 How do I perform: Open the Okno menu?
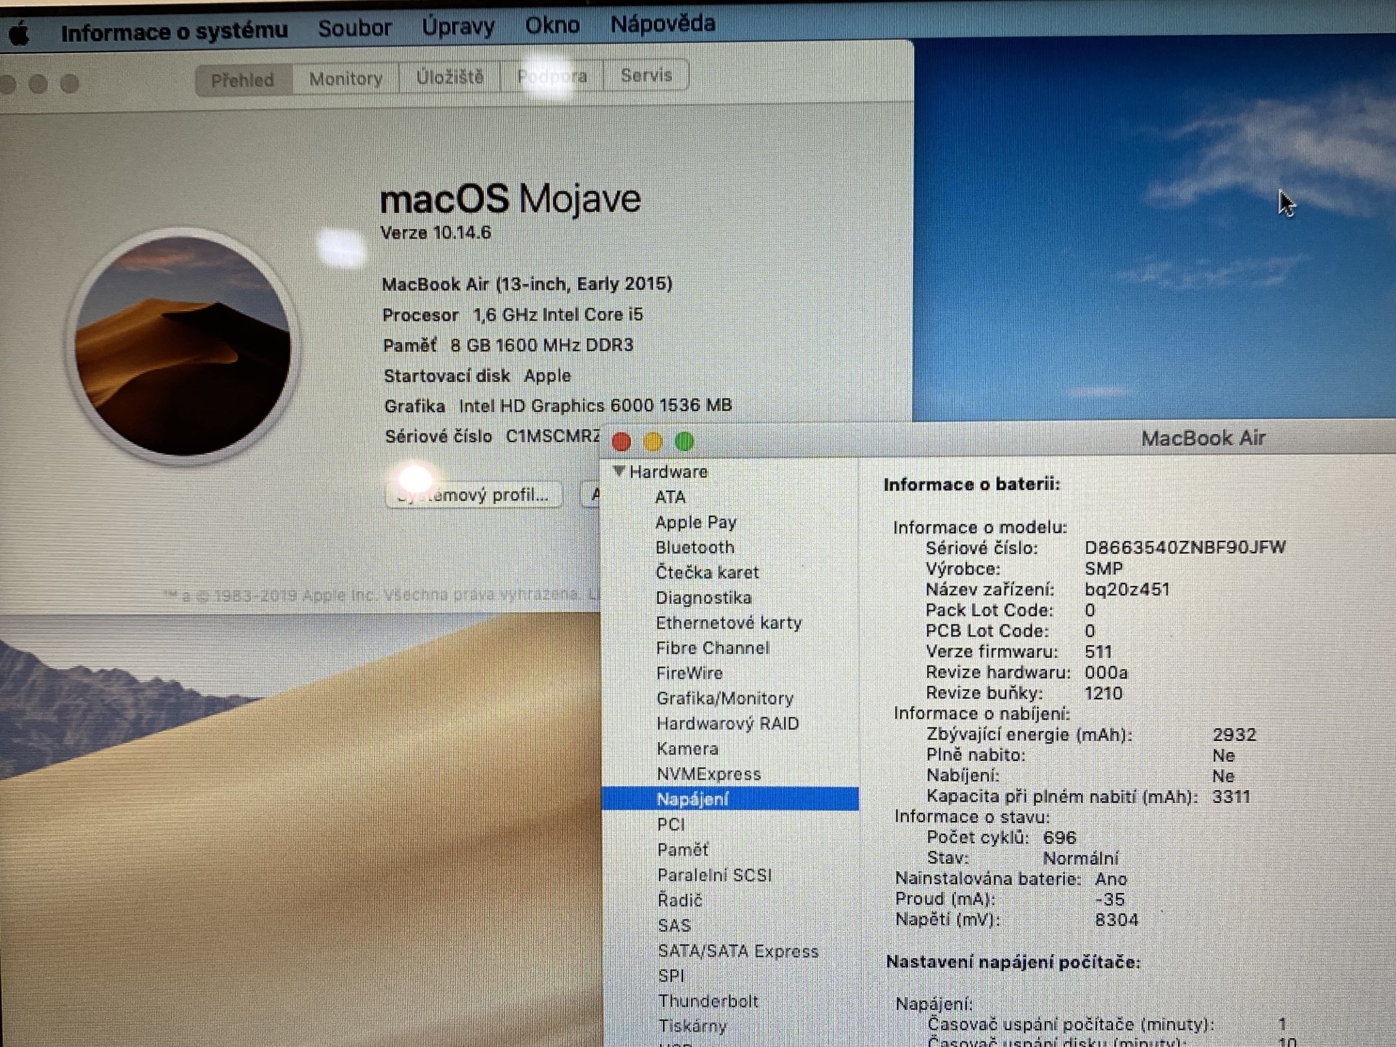pos(552,25)
